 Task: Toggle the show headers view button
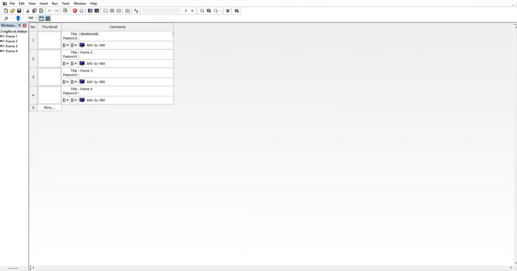coord(41,18)
